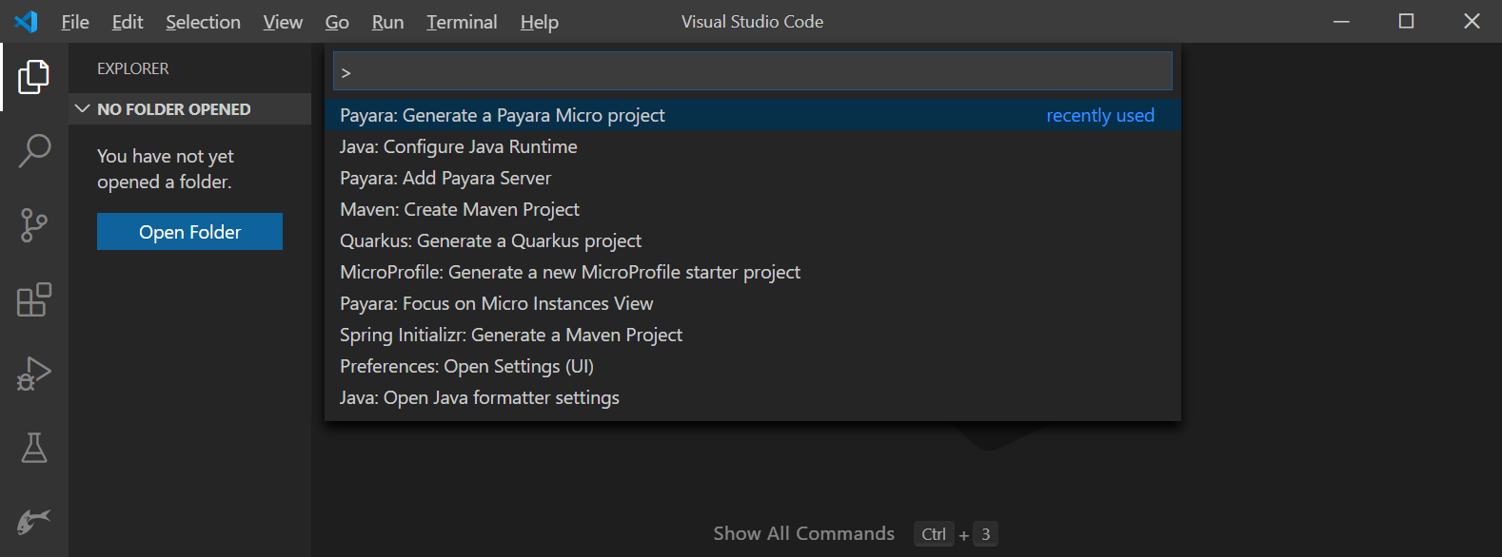Run Quarkus: Generate a Quarkus project
The width and height of the screenshot is (1502, 557).
[490, 240]
